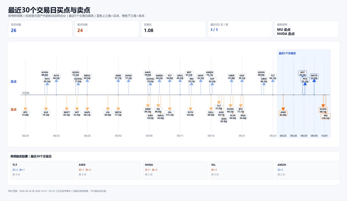Image resolution: width=347 pixels, height=201 pixels.
Task: Open the 卖点总数 summary card
Action: coord(107,29)
